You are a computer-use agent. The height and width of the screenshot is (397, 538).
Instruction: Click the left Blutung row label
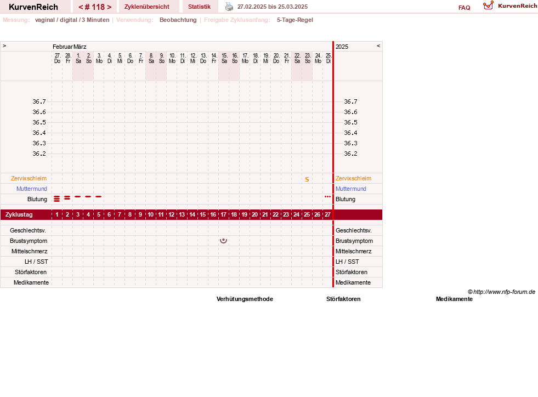click(x=37, y=200)
